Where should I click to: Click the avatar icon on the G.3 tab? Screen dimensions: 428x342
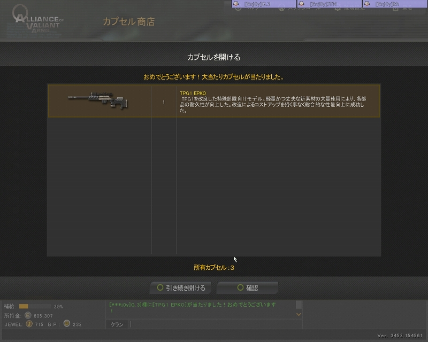(x=236, y=4)
